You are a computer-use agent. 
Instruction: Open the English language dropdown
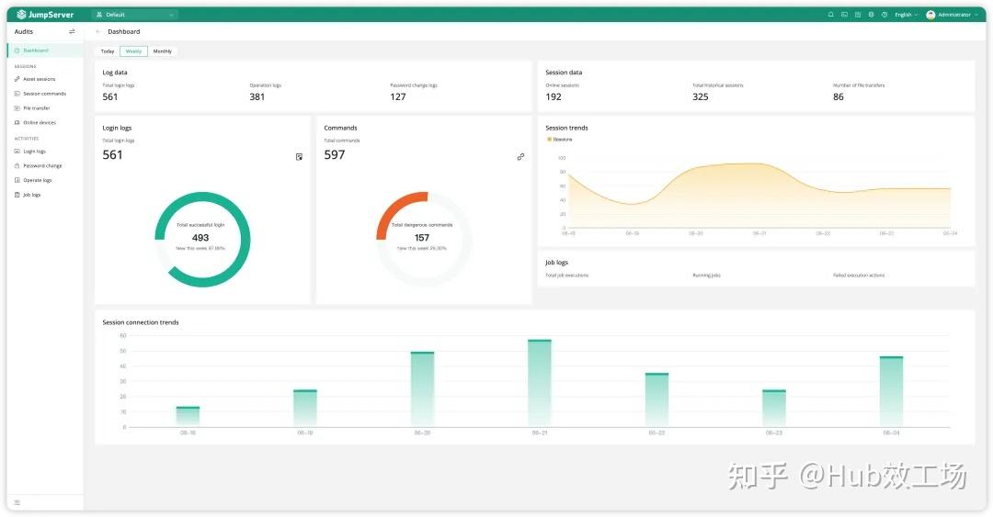(906, 15)
